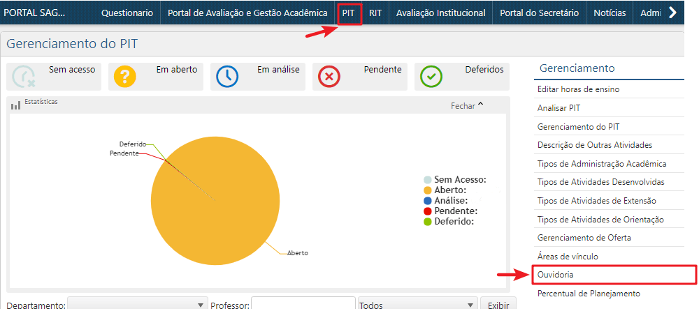699x311 pixels.
Task: Open the RIT menu tab
Action: (x=375, y=13)
